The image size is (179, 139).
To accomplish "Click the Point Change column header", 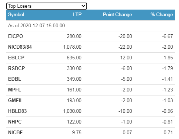I will point(117,15).
